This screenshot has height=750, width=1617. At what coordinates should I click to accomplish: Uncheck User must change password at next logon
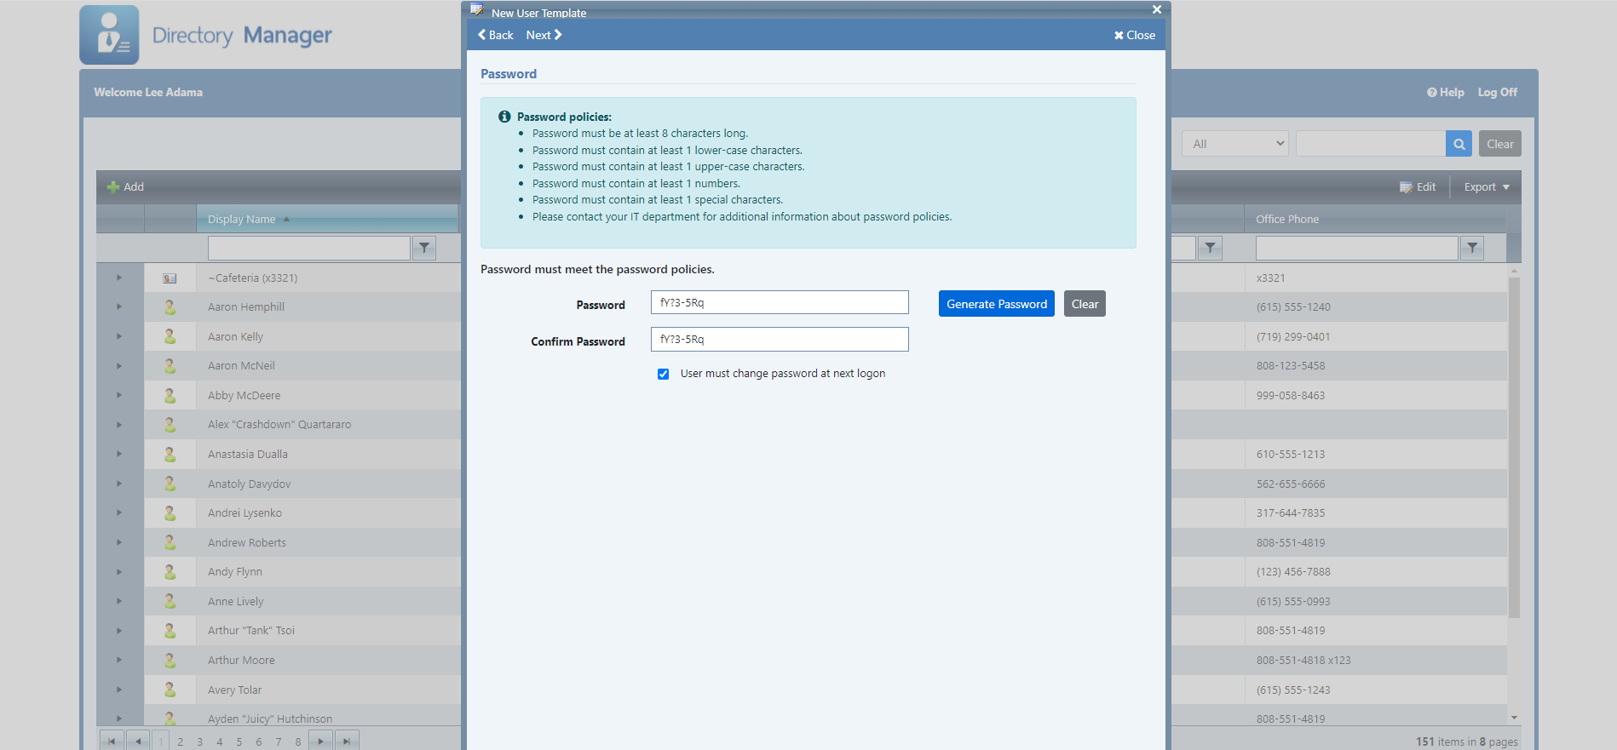663,374
